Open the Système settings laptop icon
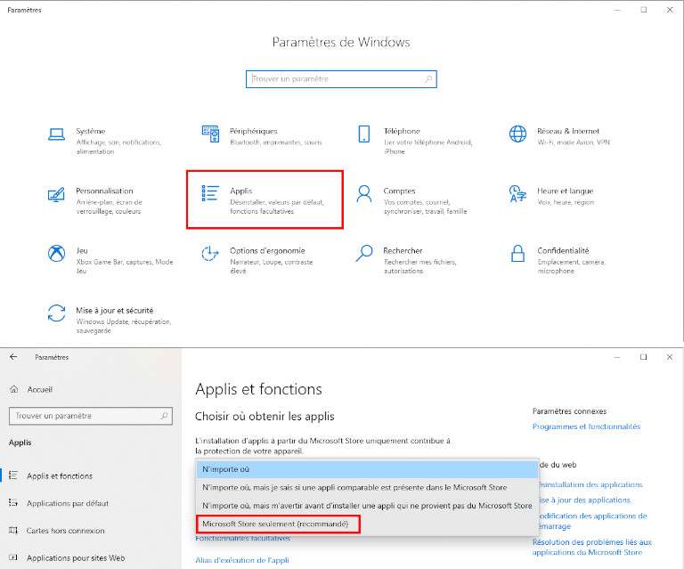 click(x=56, y=134)
